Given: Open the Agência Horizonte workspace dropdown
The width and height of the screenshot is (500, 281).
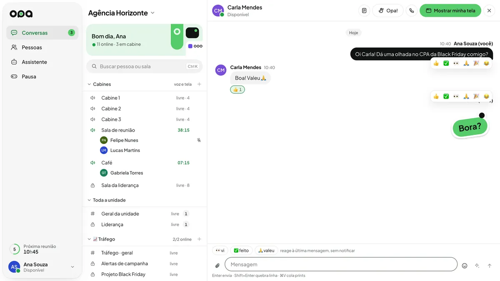Looking at the screenshot, I should click(x=121, y=13).
